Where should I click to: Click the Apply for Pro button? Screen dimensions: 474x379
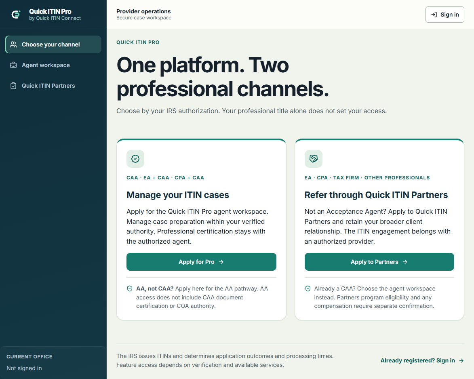tap(201, 262)
